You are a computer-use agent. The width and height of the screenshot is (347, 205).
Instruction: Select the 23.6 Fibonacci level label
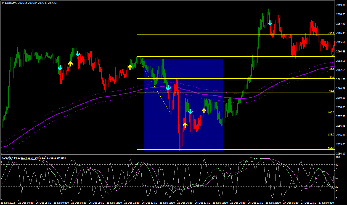[332, 68]
